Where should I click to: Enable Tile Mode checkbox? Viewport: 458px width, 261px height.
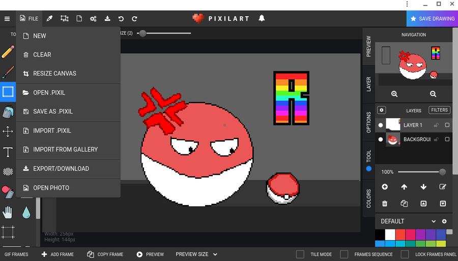[x=300, y=254]
